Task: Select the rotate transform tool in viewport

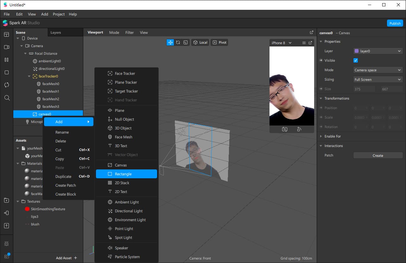Action: pos(178,42)
